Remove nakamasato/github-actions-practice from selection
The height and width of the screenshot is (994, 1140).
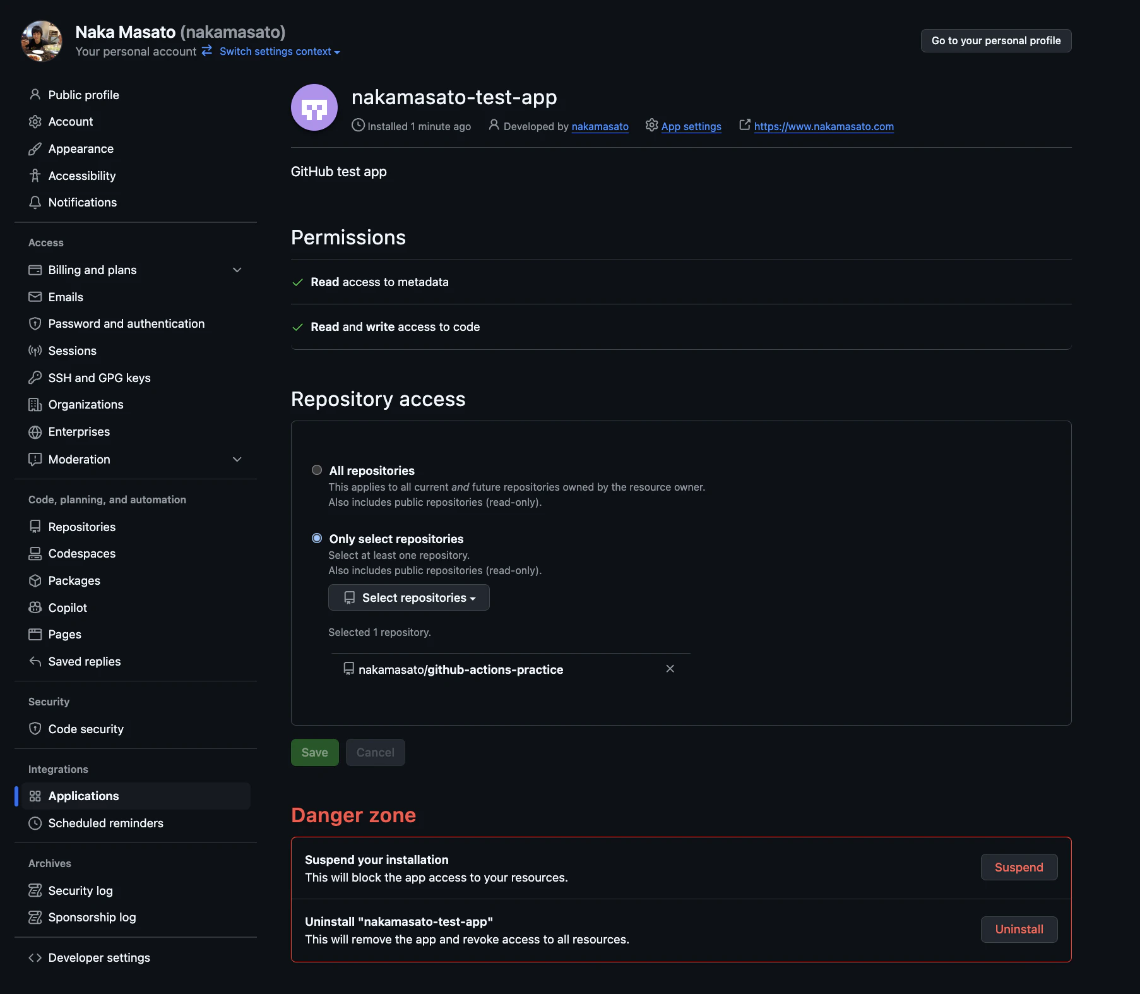click(x=670, y=669)
